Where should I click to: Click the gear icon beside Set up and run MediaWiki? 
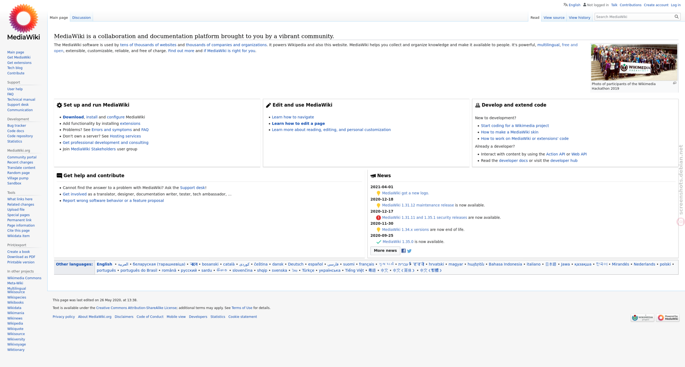59,105
